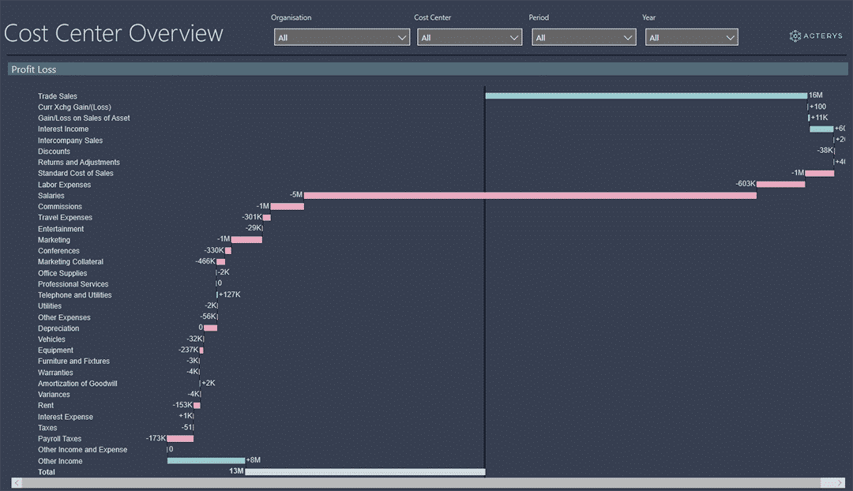853x491 pixels.
Task: Expand the Year dropdown
Action: click(691, 37)
